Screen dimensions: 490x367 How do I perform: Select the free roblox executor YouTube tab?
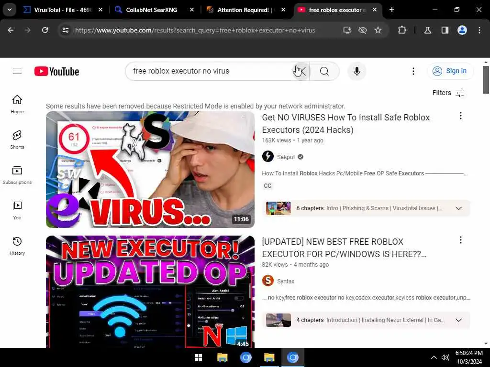point(337,10)
